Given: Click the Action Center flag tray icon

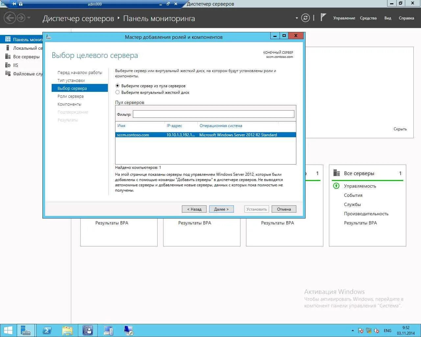Looking at the screenshot, I should click(360, 330).
